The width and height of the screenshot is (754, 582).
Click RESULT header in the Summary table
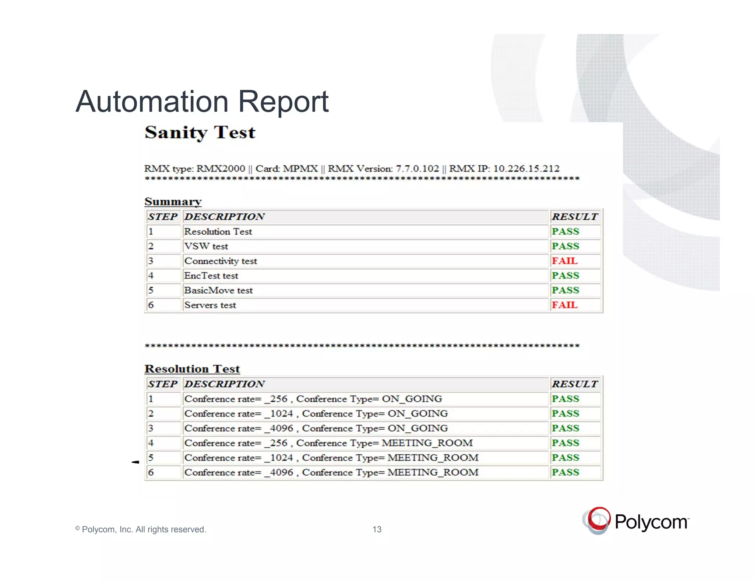[x=575, y=217]
